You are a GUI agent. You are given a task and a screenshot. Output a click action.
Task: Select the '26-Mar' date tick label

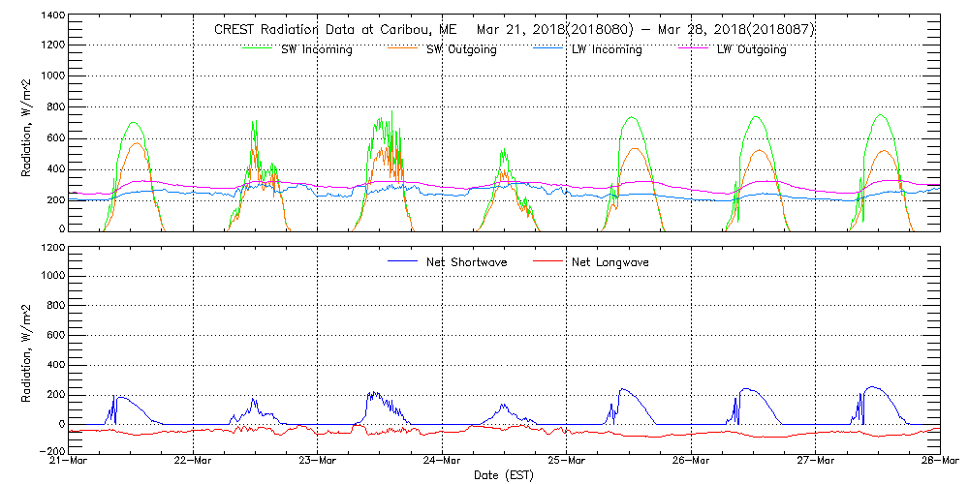pos(691,461)
